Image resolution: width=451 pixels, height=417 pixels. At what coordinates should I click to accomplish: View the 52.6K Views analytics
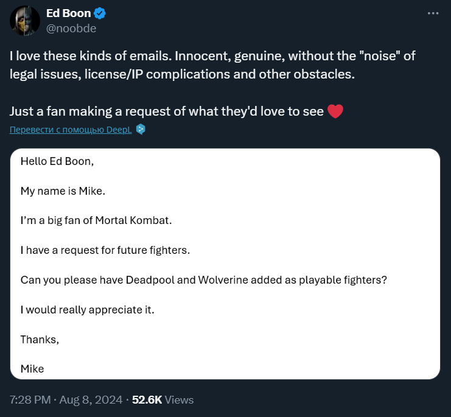pyautogui.click(x=163, y=400)
